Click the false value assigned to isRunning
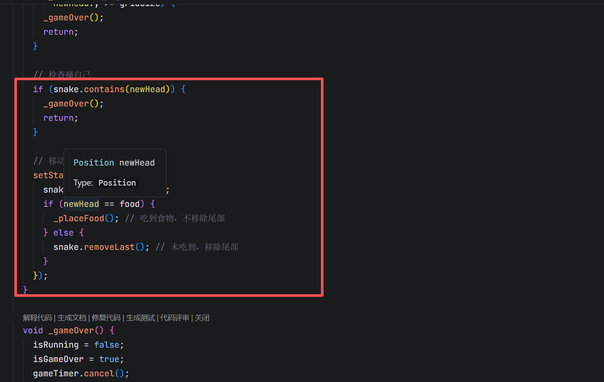Image resolution: width=604 pixels, height=382 pixels. [107, 345]
